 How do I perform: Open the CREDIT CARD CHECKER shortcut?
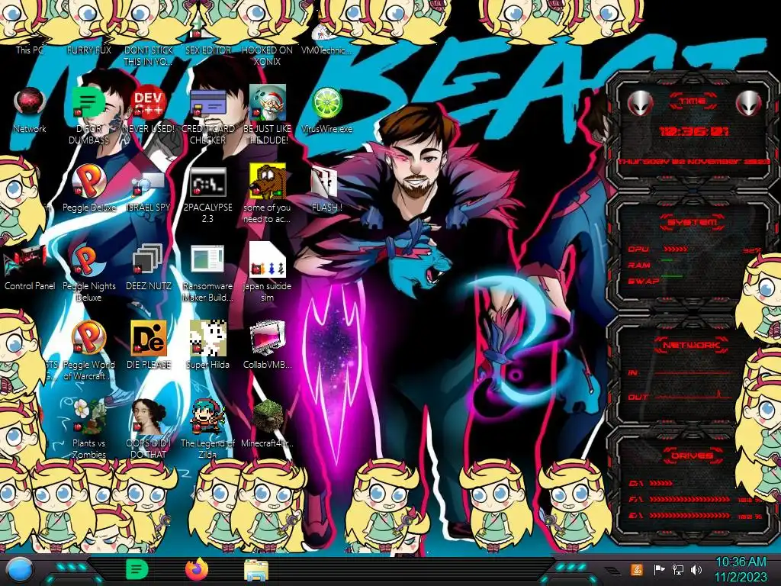tap(207, 103)
